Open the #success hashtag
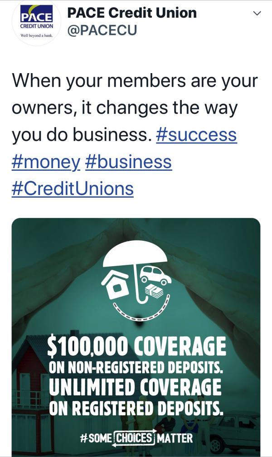Screen dimensions: 272x457 196,135
